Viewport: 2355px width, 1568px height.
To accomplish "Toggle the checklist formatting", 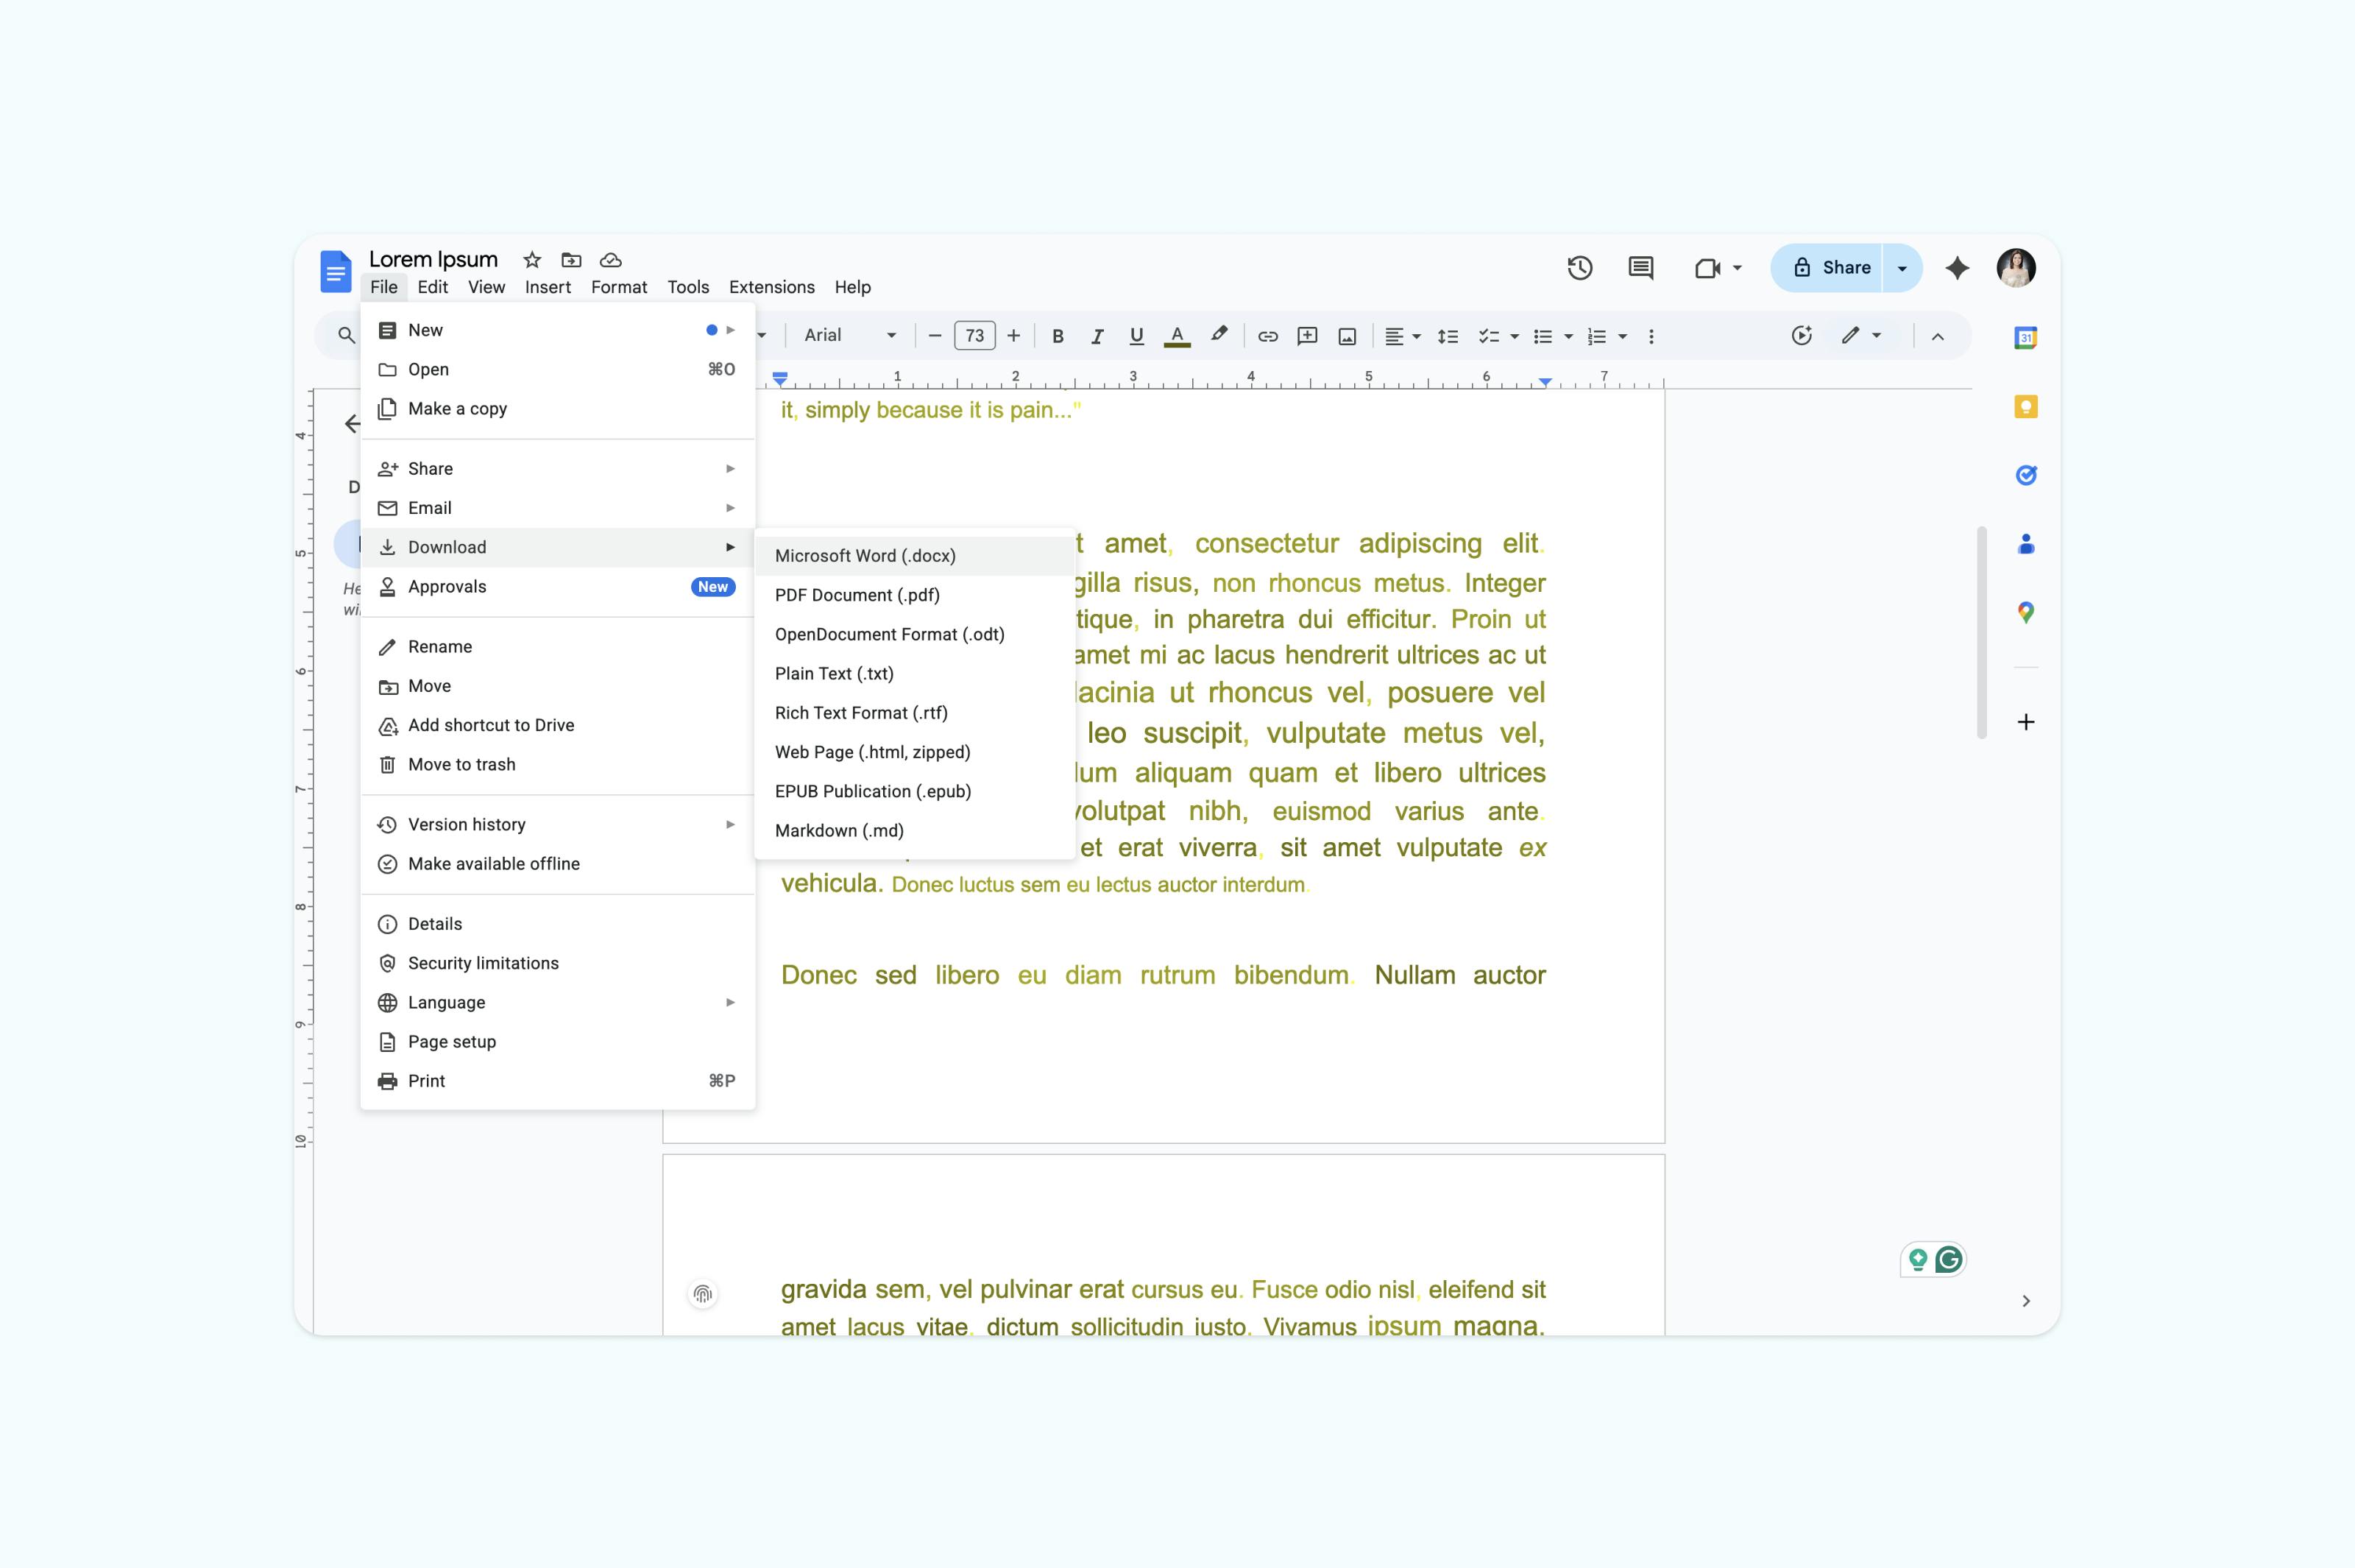I will coord(1488,336).
